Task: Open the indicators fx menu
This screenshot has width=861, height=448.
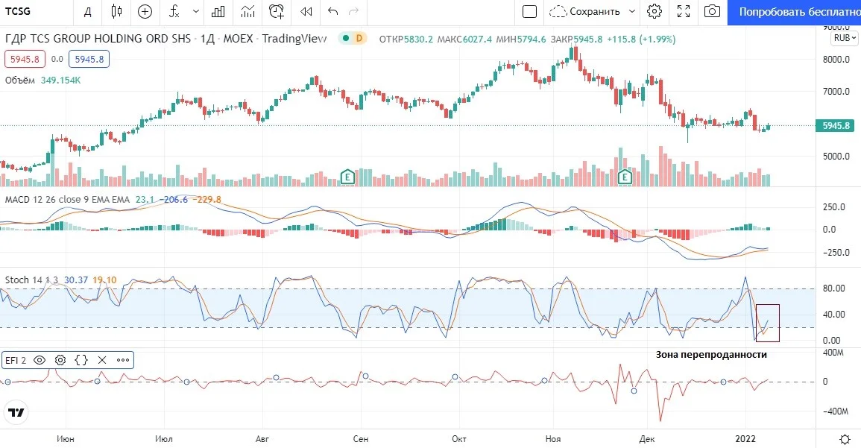Action: click(x=174, y=11)
